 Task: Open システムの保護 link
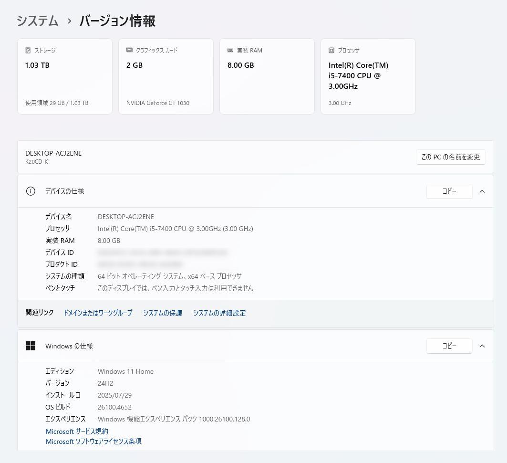pyautogui.click(x=162, y=313)
